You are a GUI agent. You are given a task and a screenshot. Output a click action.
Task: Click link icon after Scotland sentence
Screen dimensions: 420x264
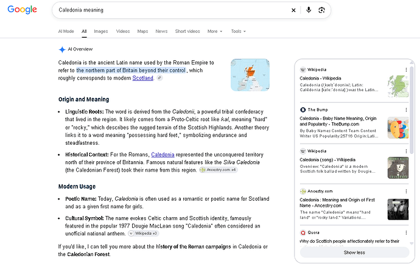[x=159, y=78]
